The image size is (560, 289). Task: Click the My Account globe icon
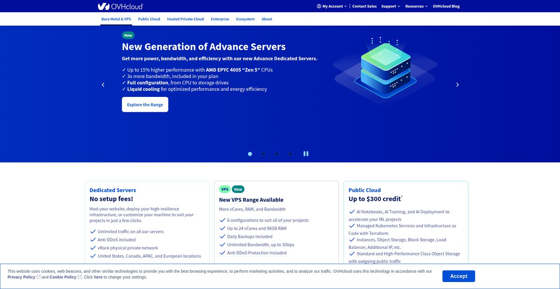(x=319, y=6)
